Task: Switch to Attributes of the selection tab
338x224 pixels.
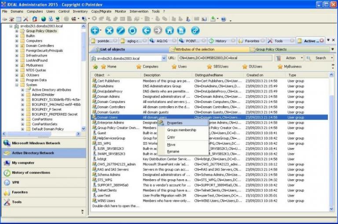Action: pyautogui.click(x=195, y=50)
